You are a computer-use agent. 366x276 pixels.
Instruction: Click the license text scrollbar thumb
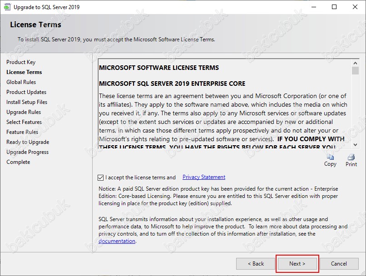[355, 71]
